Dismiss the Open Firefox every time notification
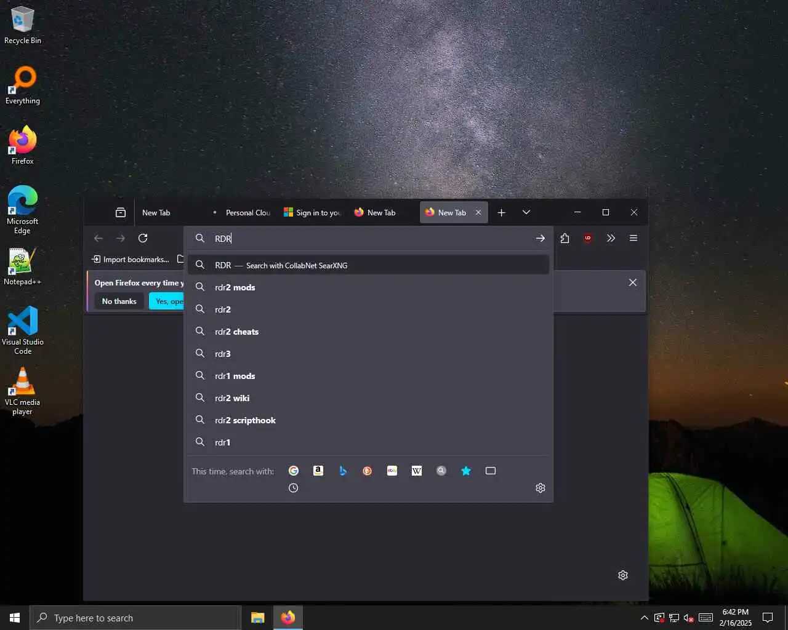This screenshot has width=788, height=630. tap(633, 282)
